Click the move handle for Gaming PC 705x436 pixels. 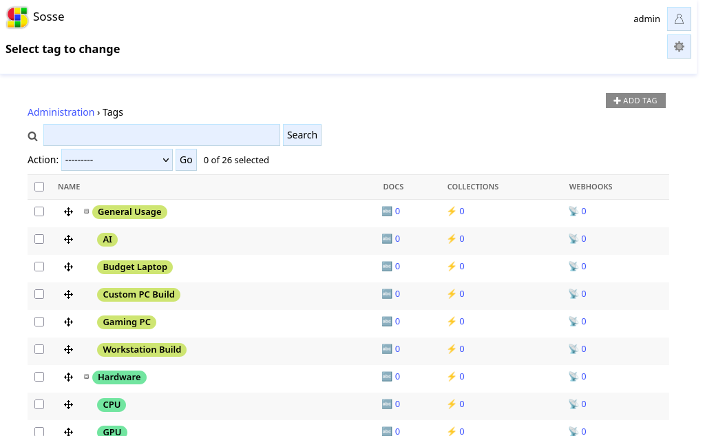[x=68, y=322]
